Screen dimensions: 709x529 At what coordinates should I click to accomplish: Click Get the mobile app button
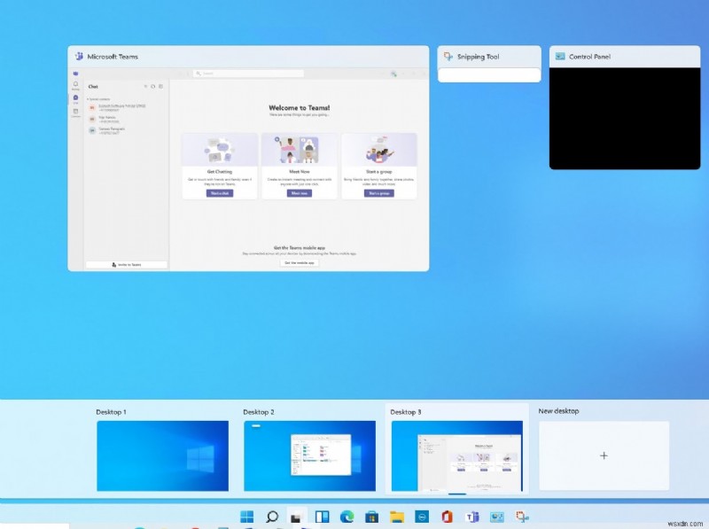point(298,261)
